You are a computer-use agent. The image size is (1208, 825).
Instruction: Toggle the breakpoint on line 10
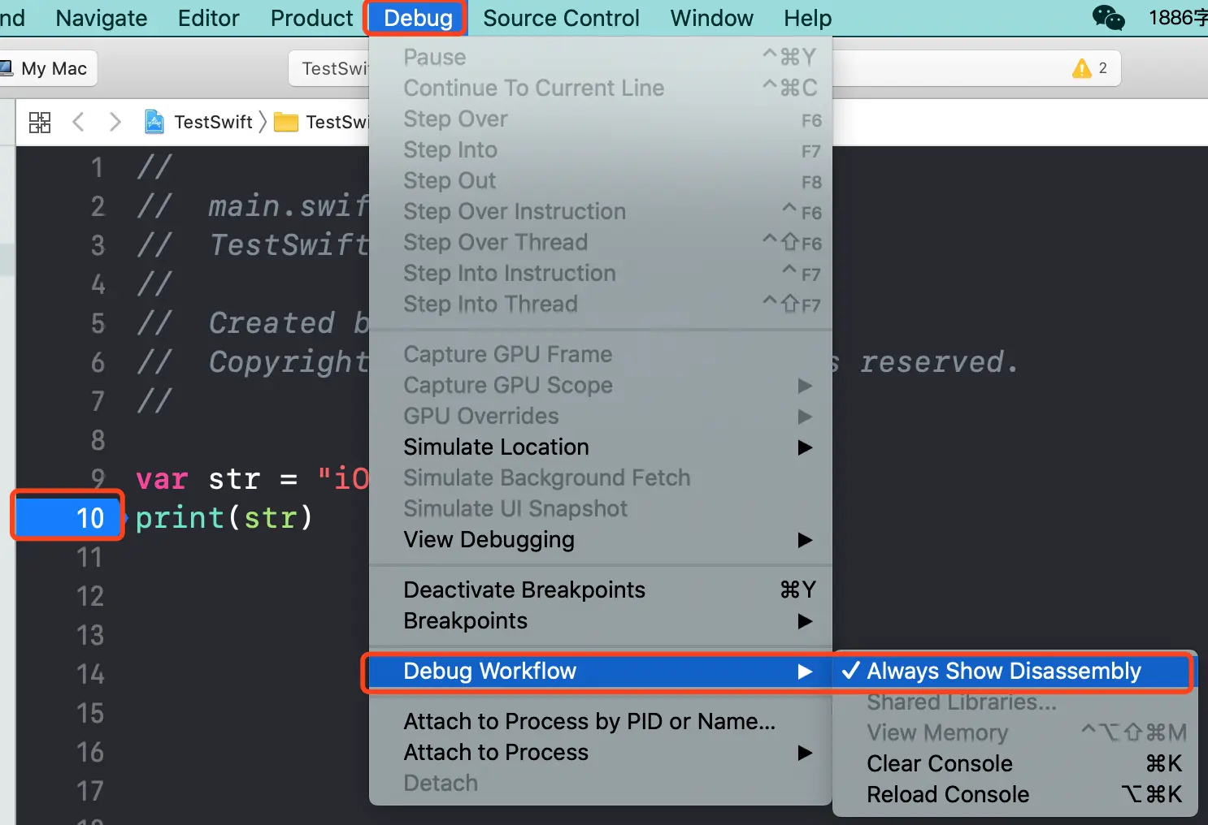[x=68, y=517]
